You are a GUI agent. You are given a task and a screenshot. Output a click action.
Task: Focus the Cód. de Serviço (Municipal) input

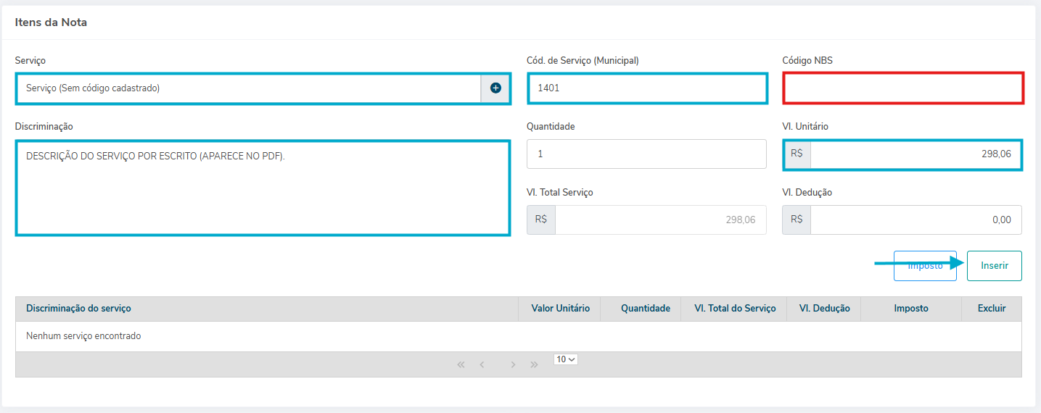coord(646,88)
